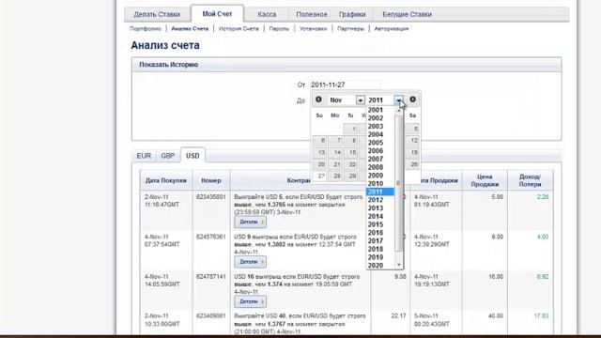Select year 2010 in list
601x338 pixels.
point(376,184)
